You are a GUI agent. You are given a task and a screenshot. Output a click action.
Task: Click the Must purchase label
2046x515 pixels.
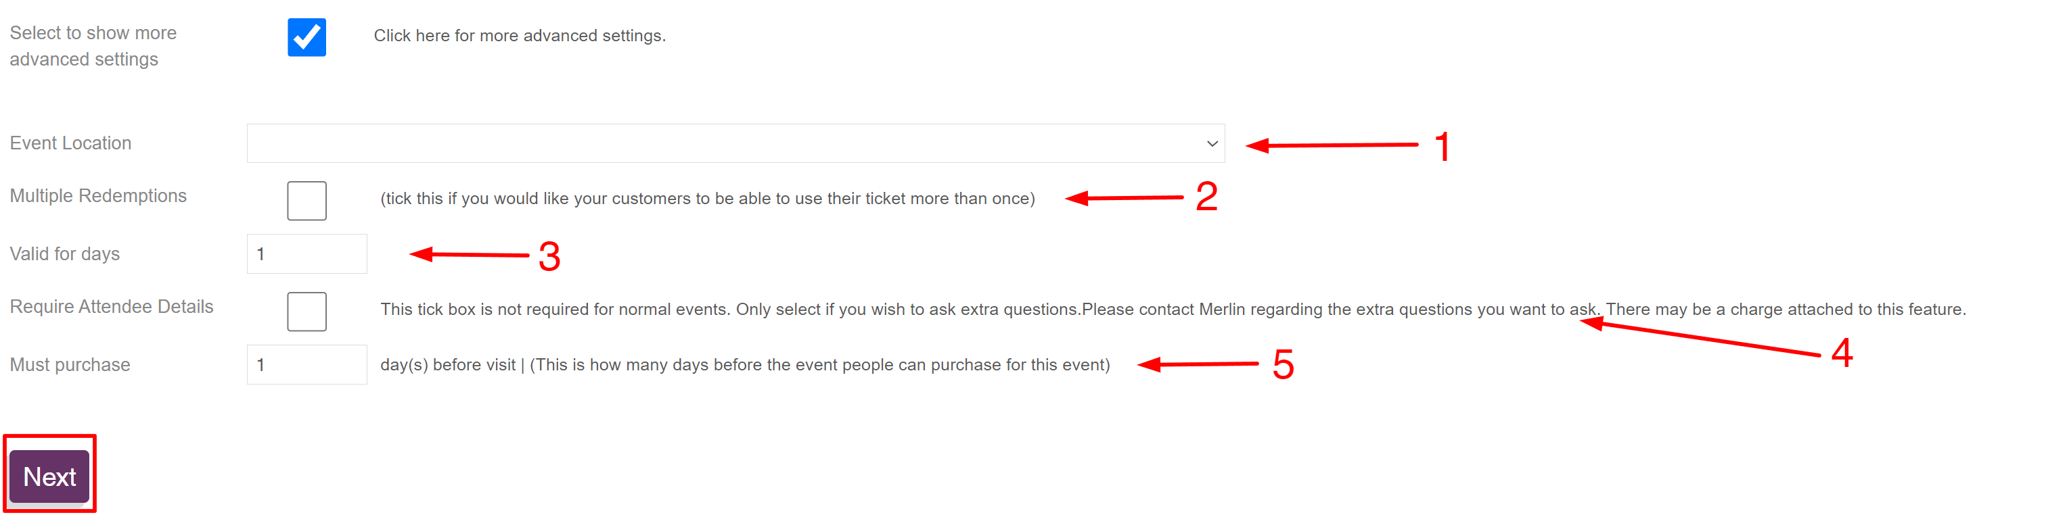pyautogui.click(x=70, y=365)
